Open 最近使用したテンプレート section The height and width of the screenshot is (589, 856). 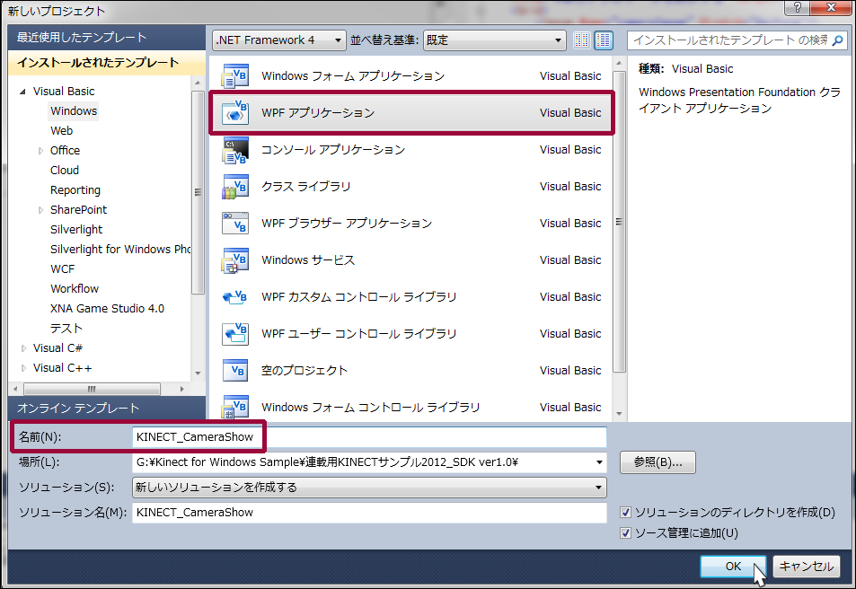point(107,37)
